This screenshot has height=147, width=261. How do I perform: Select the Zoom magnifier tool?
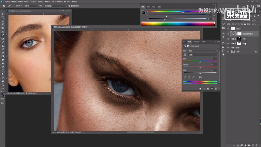[3, 84]
